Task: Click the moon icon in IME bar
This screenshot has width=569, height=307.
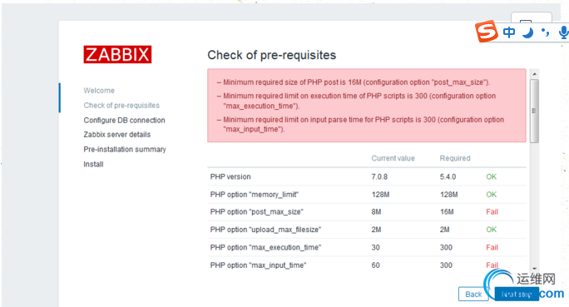Action: click(x=528, y=32)
